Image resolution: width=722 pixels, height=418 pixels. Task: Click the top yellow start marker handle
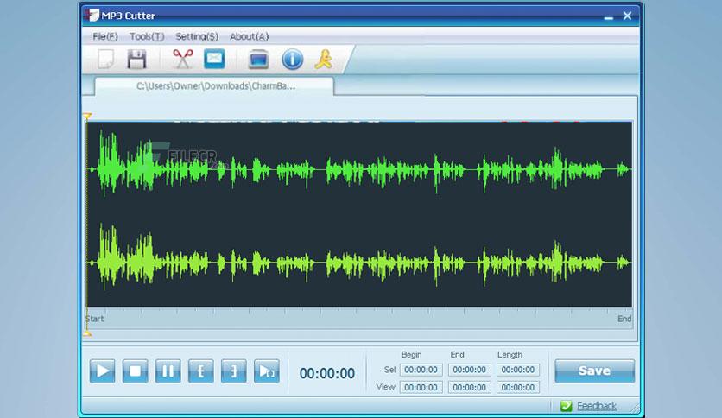pyautogui.click(x=87, y=116)
